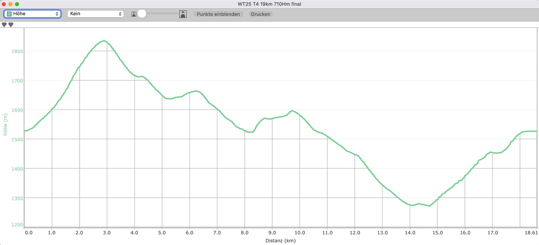Open the Kein second series dropdown
The width and height of the screenshot is (539, 245).
95,14
